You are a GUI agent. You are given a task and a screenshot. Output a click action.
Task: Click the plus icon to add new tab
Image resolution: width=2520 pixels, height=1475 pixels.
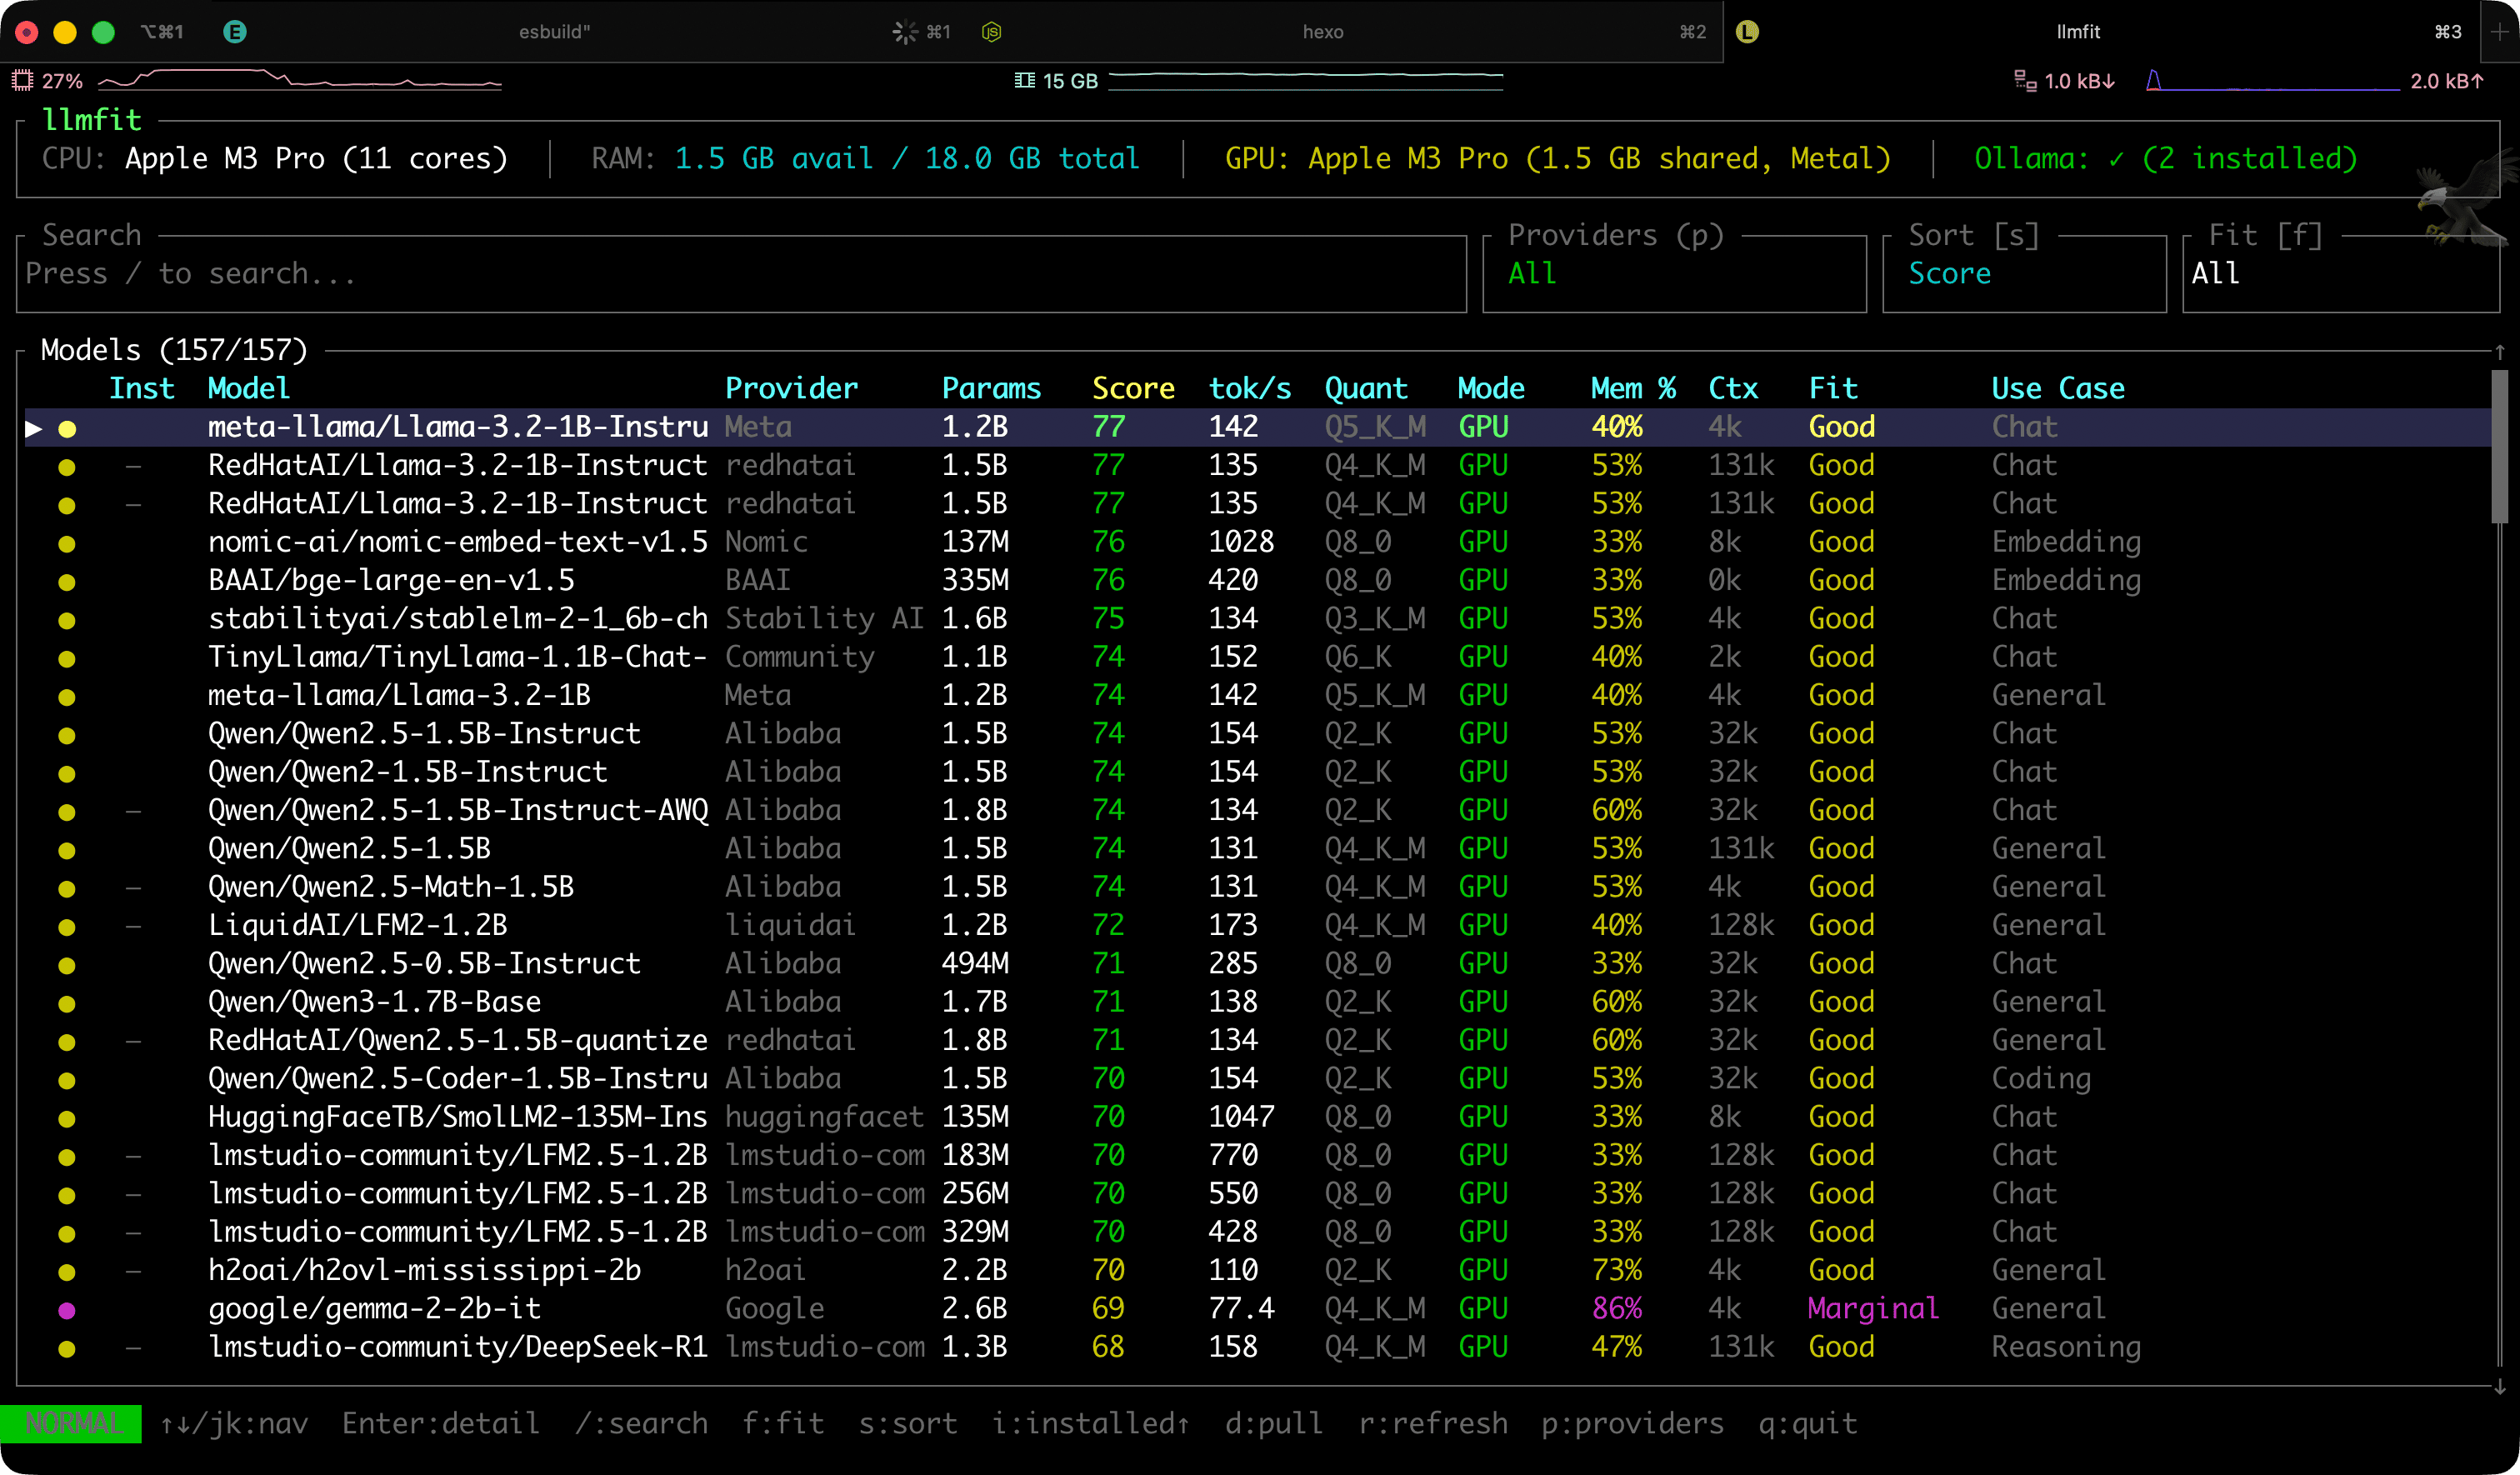coord(2500,32)
